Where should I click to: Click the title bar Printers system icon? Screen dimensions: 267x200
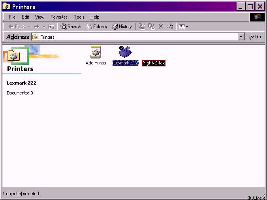tap(6, 6)
